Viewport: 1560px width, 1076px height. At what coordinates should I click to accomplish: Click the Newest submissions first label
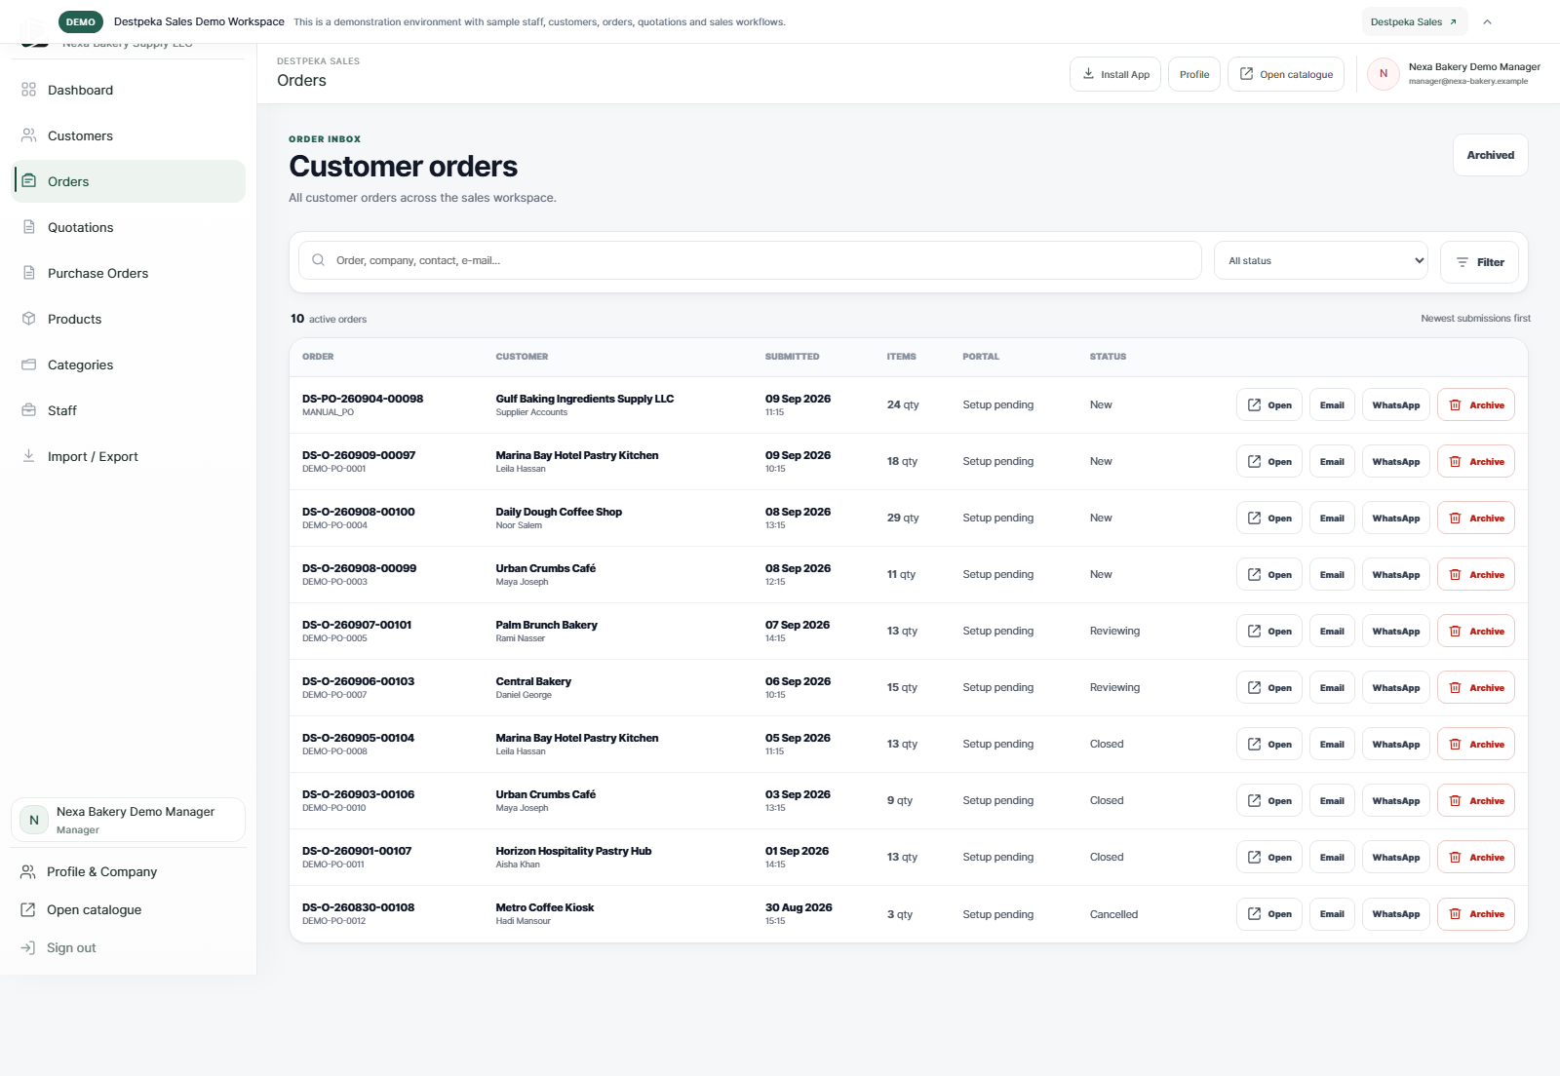1475,319
